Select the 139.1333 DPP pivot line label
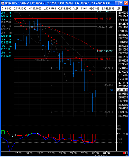This screenshot has height=157, width=129. [x=105, y=27]
